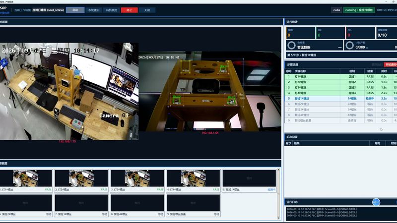Image resolution: width=397 pixels, height=223 pixels.
Task: Click the Camera 01 video feed
Action: (69, 91)
